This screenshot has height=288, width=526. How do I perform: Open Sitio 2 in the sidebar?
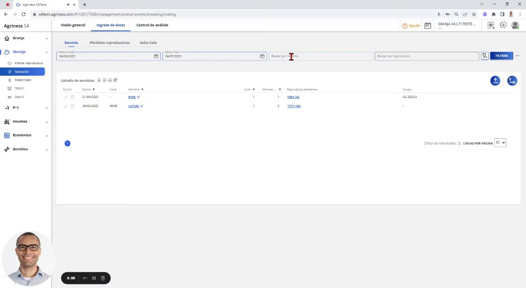(x=19, y=88)
